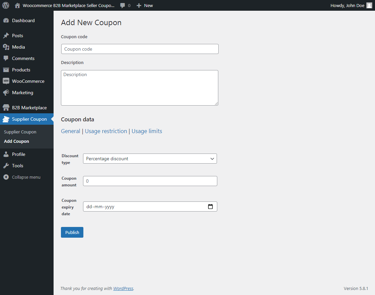The image size is (375, 295).
Task: Click the Products archive icon
Action: pos(6,70)
